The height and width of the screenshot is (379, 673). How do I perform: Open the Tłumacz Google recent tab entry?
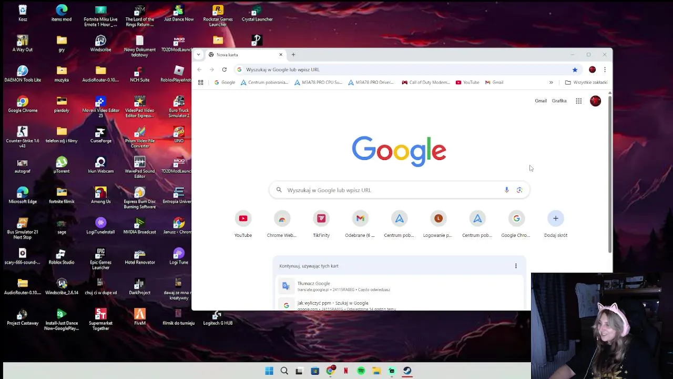pos(399,286)
